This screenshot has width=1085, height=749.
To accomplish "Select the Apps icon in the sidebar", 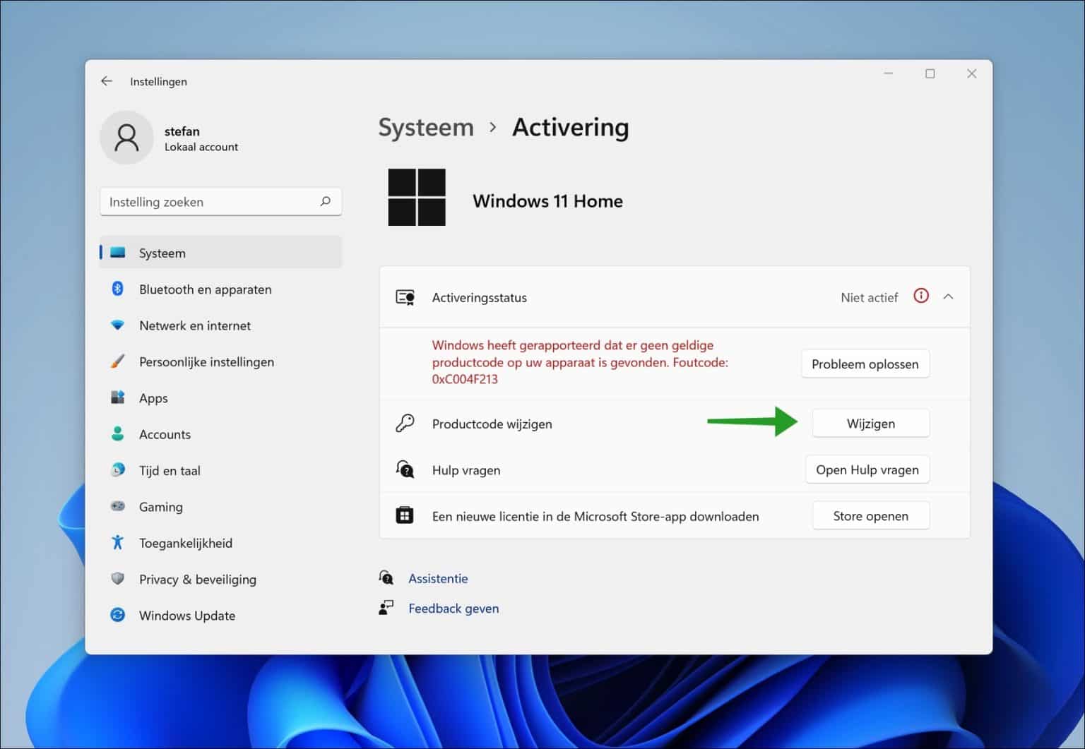I will pos(118,397).
